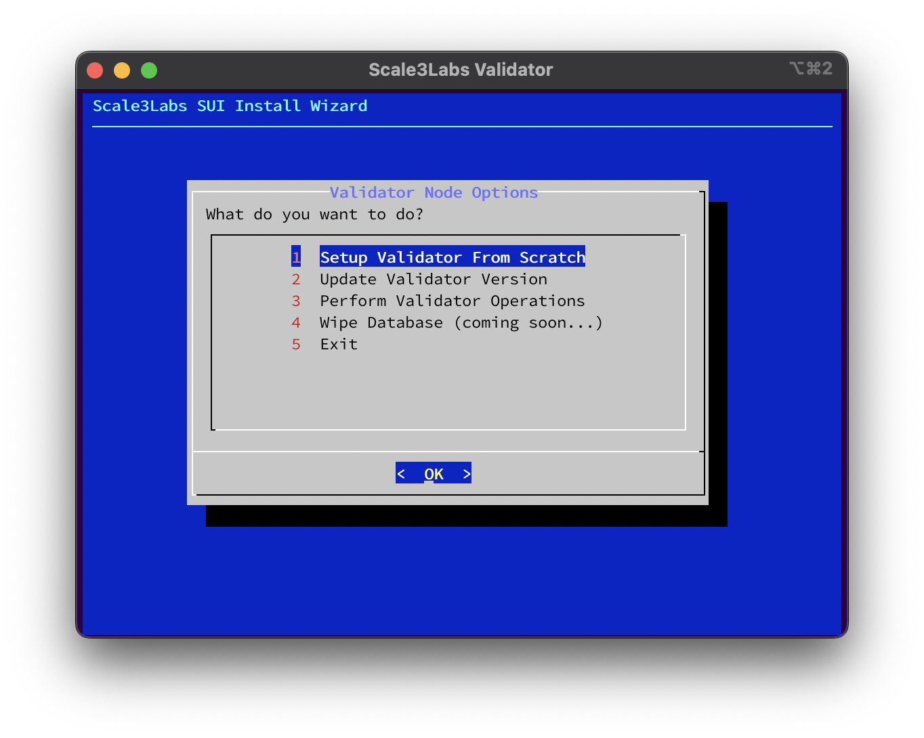Click the red number 3 option marker
Screen dimensions: 924x738
point(296,301)
